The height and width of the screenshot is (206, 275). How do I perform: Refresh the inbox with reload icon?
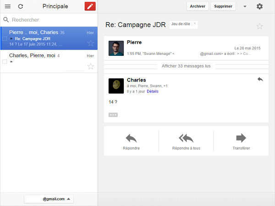21,6
